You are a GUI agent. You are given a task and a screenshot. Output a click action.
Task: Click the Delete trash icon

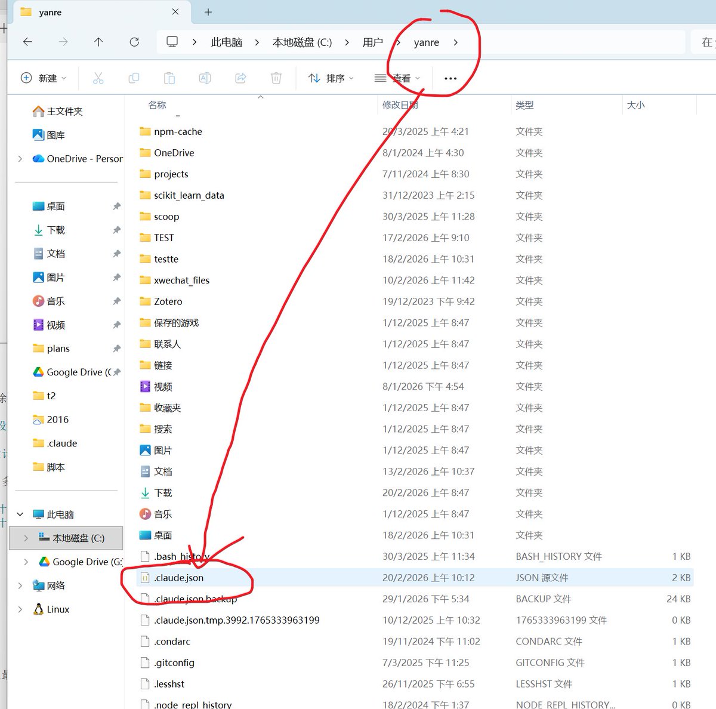(x=276, y=78)
